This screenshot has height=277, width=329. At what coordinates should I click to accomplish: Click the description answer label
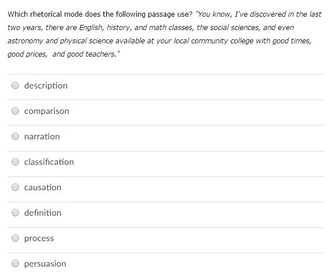pos(46,86)
